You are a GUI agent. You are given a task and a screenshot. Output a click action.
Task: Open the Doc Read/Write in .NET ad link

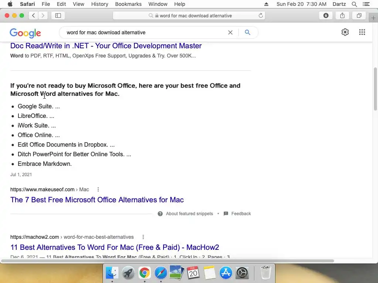(x=106, y=46)
